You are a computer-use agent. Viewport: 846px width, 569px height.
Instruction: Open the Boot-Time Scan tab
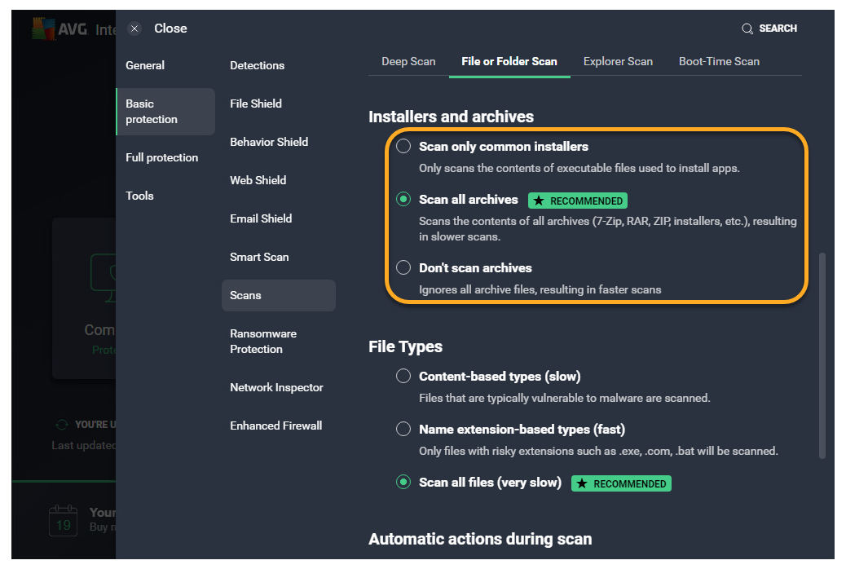click(x=719, y=61)
